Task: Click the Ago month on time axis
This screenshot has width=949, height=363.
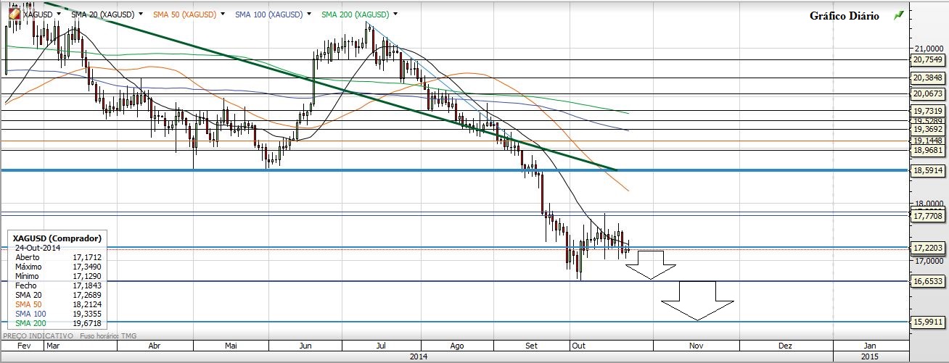Action: pyautogui.click(x=457, y=346)
